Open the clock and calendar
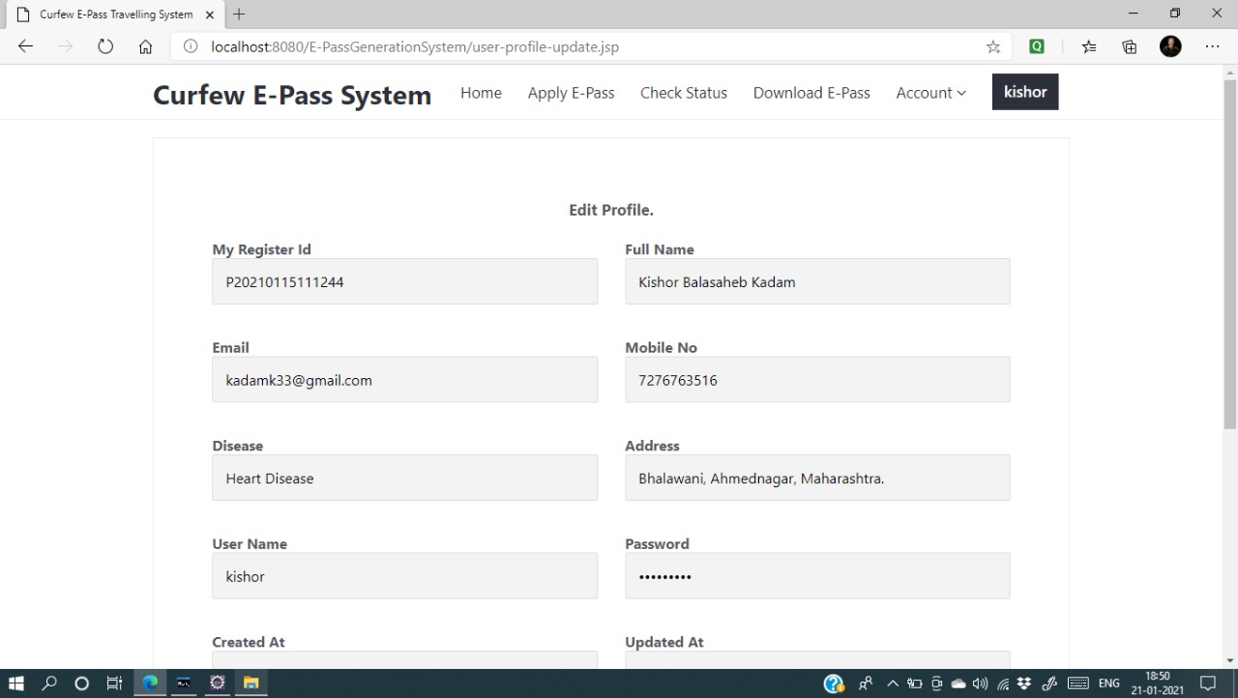Viewport: 1238px width, 698px height. pos(1158,683)
